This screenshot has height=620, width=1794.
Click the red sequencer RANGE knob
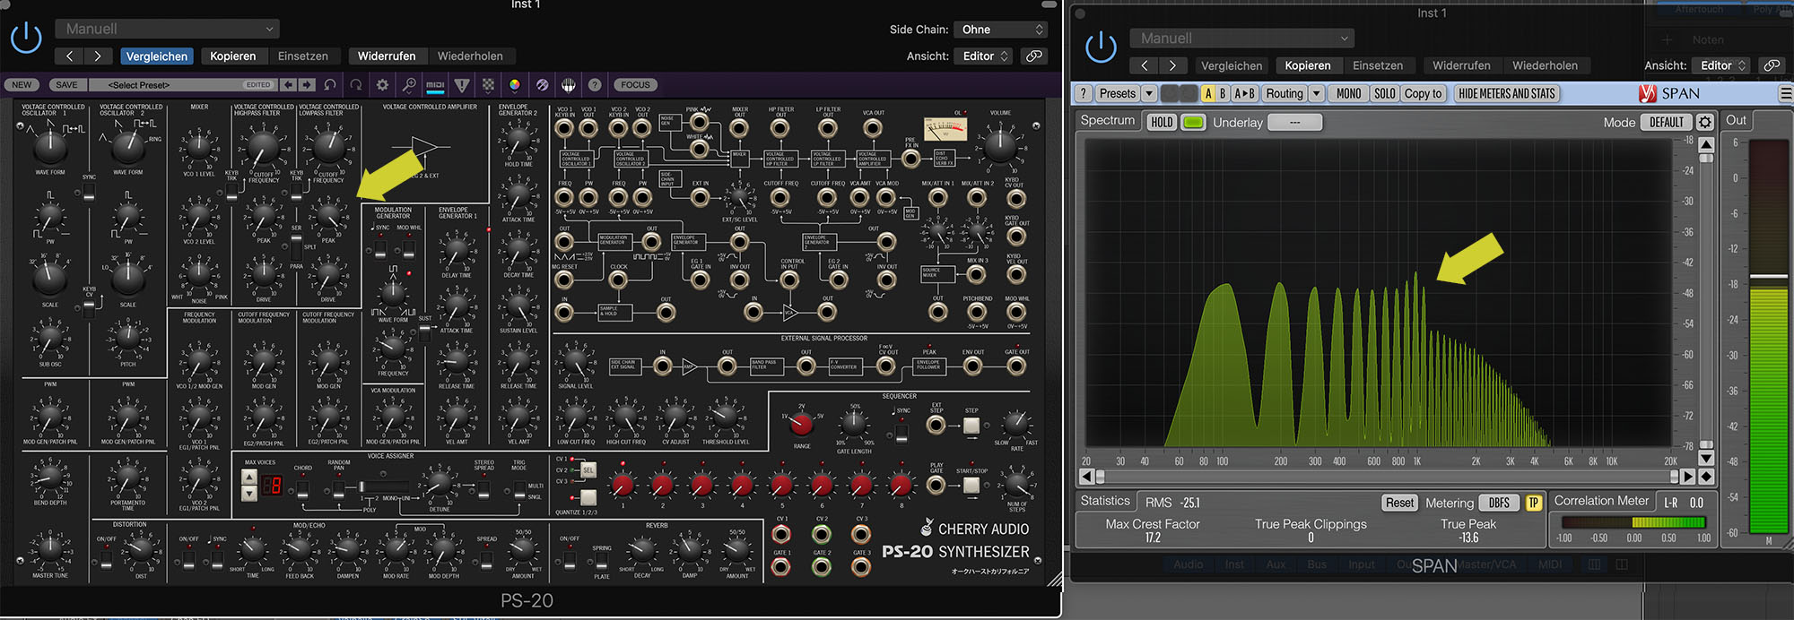(x=801, y=423)
